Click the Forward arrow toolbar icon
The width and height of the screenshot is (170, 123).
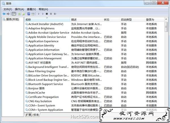8,14
